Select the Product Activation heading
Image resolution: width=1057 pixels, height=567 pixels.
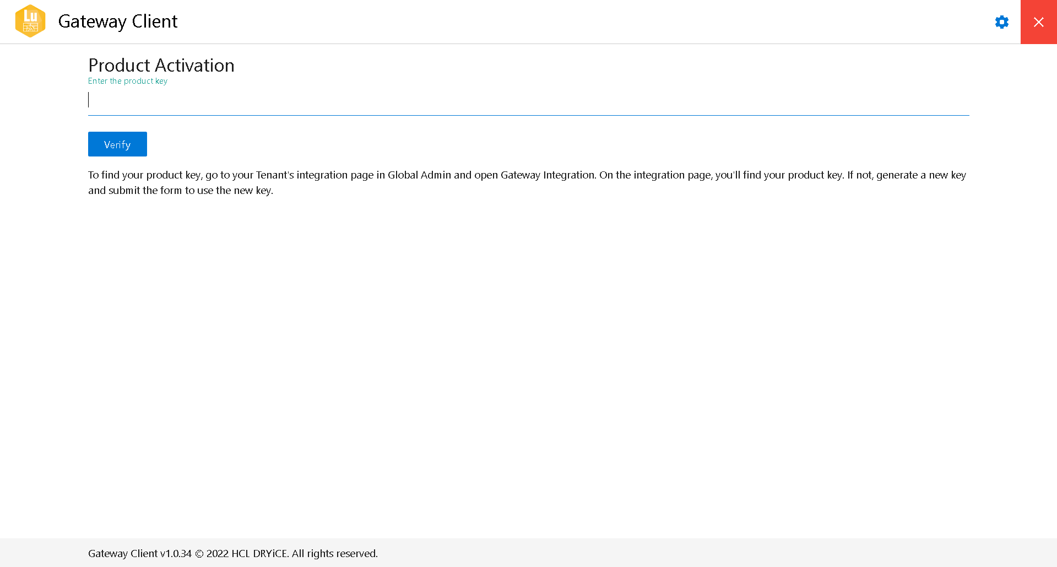point(161,65)
